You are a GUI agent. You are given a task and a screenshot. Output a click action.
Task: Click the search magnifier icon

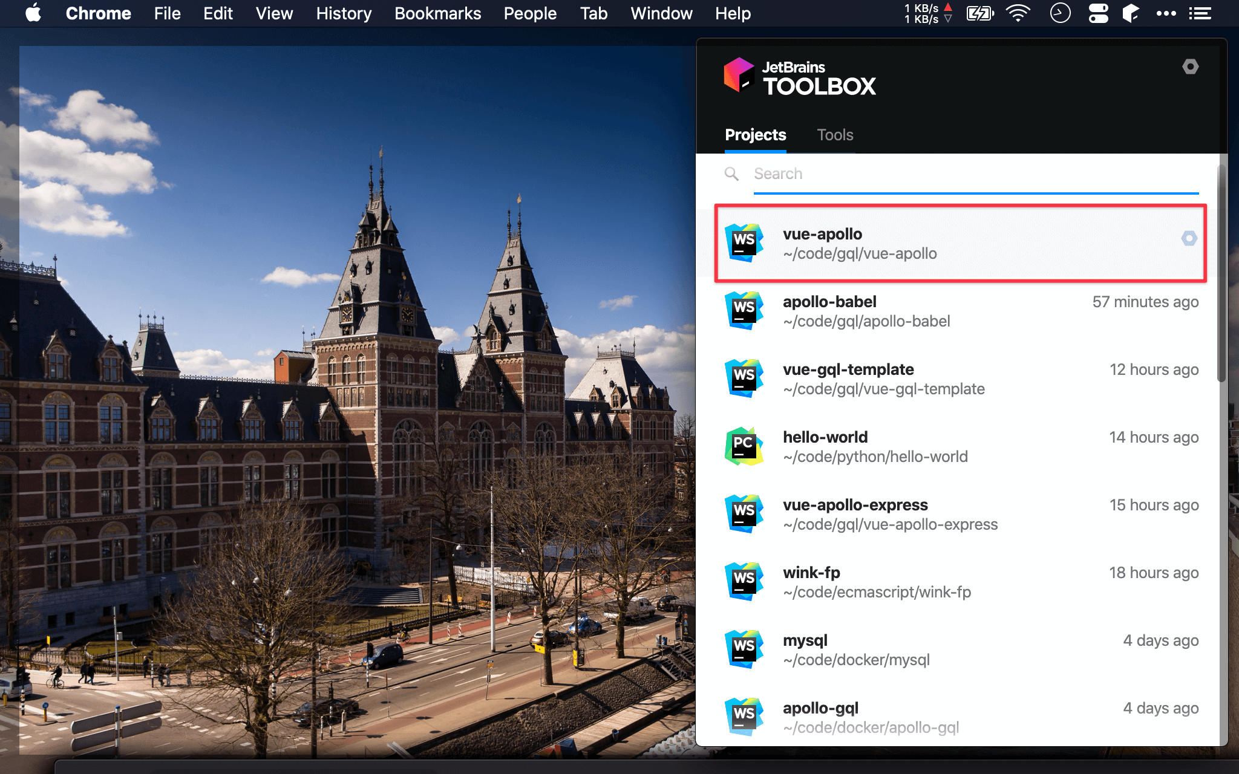pos(731,174)
